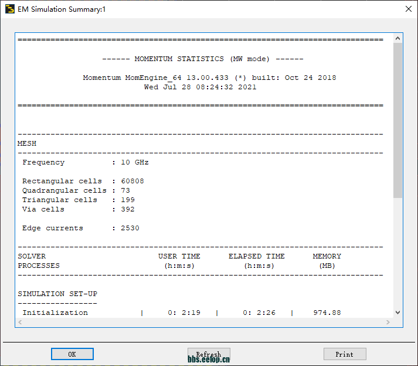Viewport: 418px width, 366px height.
Task: Click the OK button
Action: (x=72, y=354)
